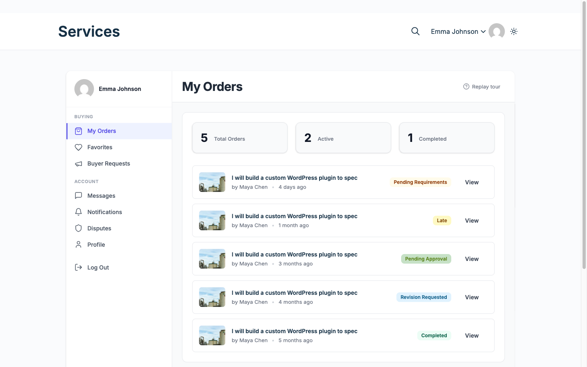
Task: Click the Log Out arrow icon
Action: tap(79, 268)
